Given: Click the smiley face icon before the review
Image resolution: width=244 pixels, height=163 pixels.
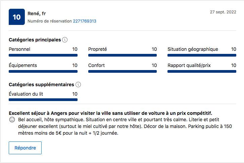Looking at the screenshot, I should click(x=12, y=120).
